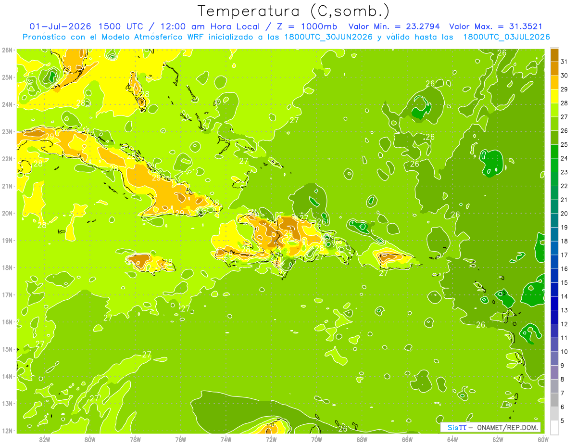
Task: Click the 'ONAMET/REP.DOM.' credit label
Action: (x=507, y=427)
